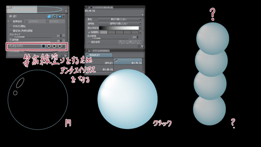The image size is (261, 147).
Task: Select the first fill-only icon in 線・塗り row
Action: tap(49, 16)
